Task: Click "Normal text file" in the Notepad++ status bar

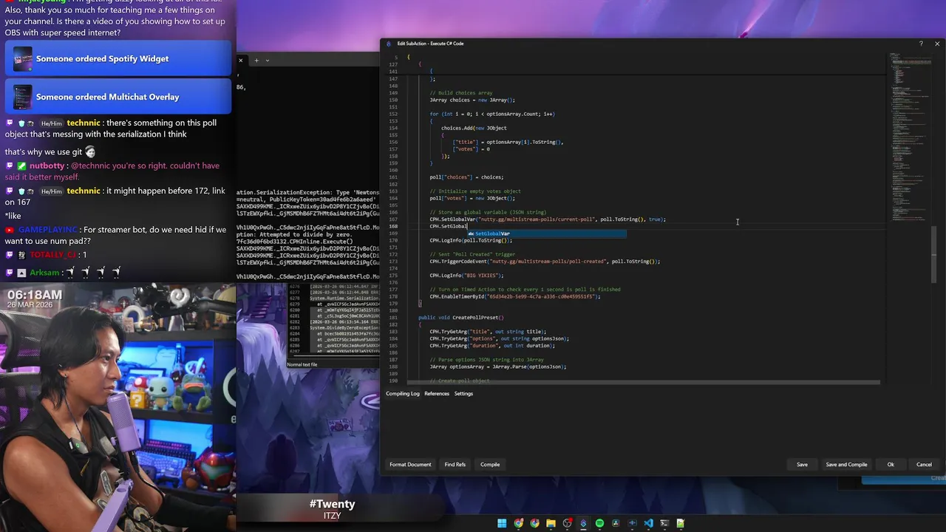Action: [302, 364]
